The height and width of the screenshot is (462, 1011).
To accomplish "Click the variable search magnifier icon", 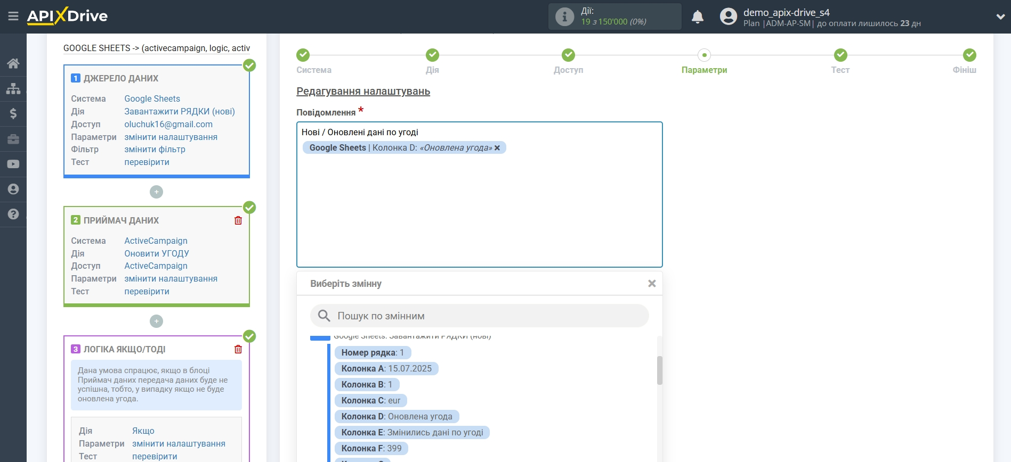I will [324, 316].
